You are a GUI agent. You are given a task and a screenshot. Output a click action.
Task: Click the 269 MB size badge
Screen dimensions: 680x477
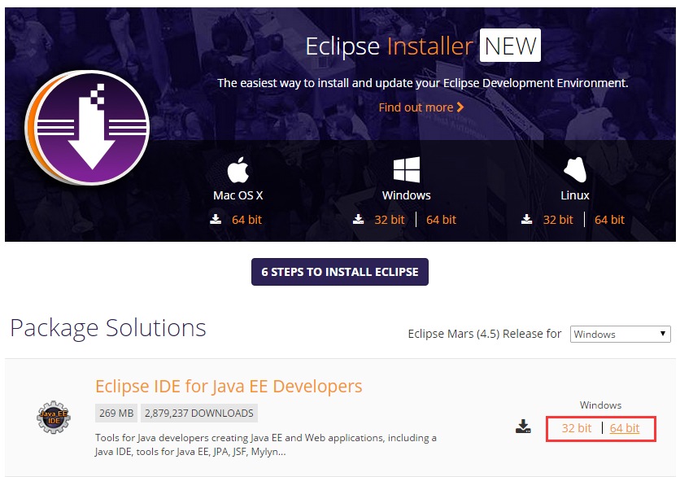[116, 414]
